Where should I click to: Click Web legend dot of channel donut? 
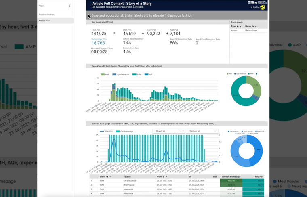(x=227, y=74)
